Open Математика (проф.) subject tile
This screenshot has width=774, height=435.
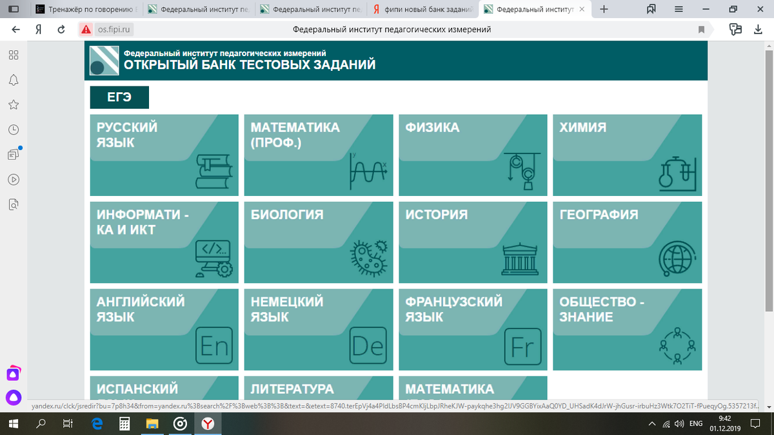coord(319,155)
